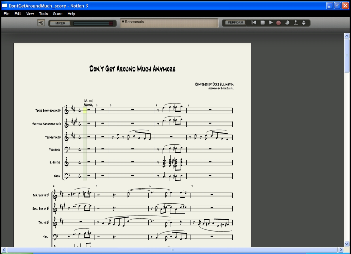
Task: Click the score setup icon left of Mixer
Action: 41,23
